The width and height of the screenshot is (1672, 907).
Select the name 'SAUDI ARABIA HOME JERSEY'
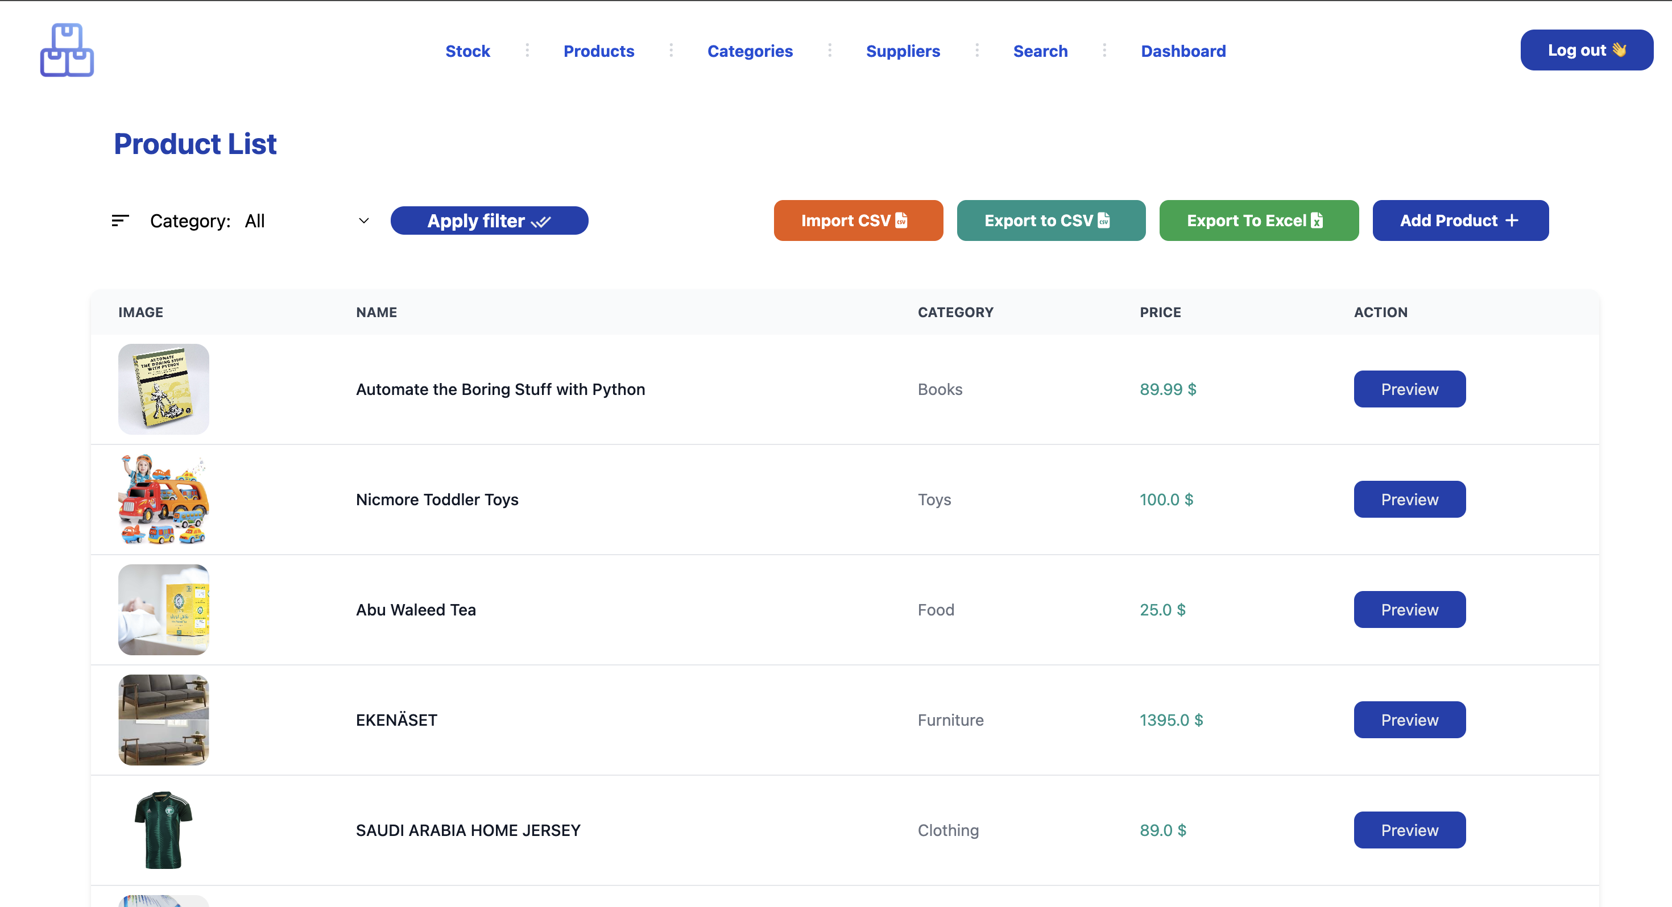click(468, 830)
